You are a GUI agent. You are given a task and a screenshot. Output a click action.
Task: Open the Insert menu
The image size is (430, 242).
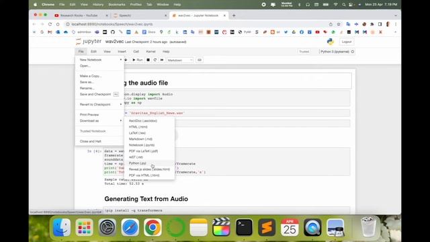(122, 52)
